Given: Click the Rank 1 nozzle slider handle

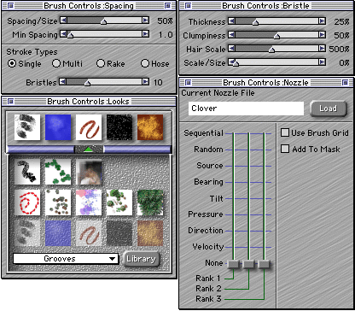Looking at the screenshot, I should [x=234, y=264].
